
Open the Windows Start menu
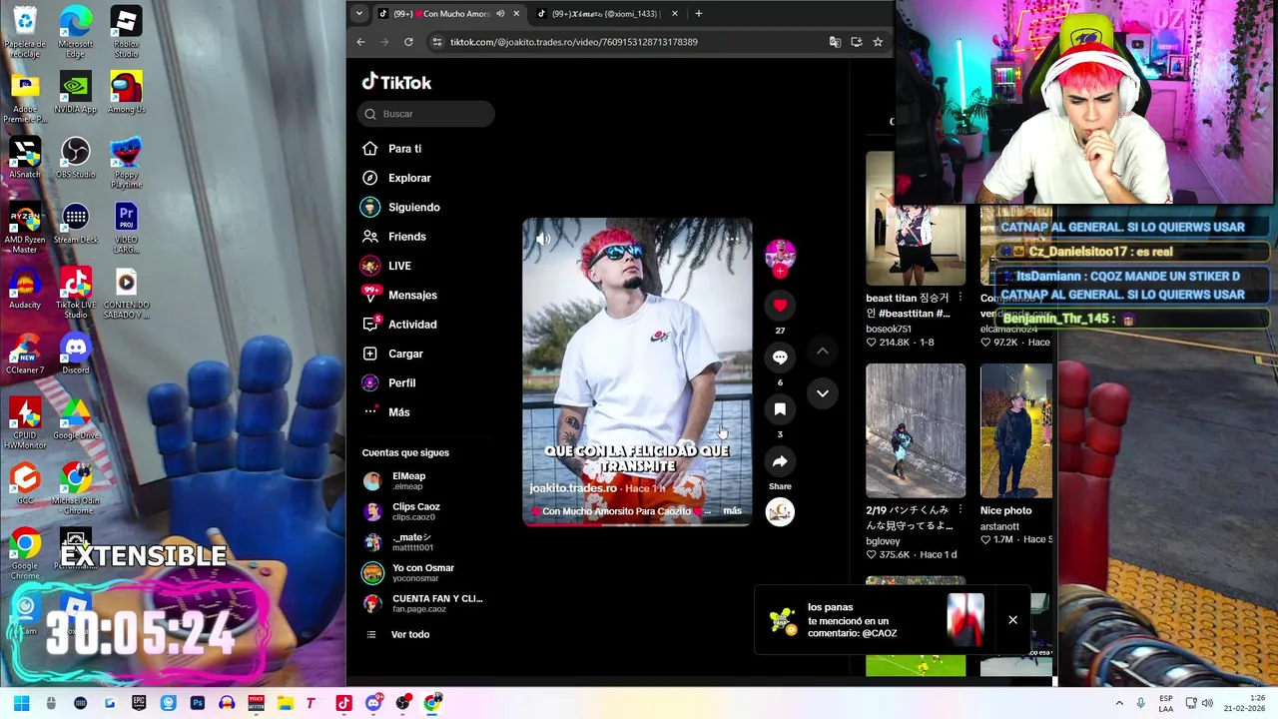click(x=21, y=703)
